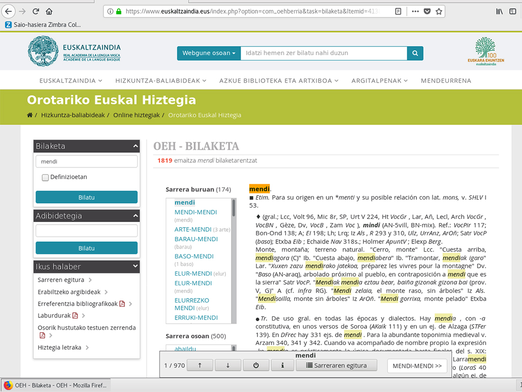The height and width of the screenshot is (392, 522).
Task: Click Firefox taskbar item OEH - Bilaketa
Action: pyautogui.click(x=55, y=385)
